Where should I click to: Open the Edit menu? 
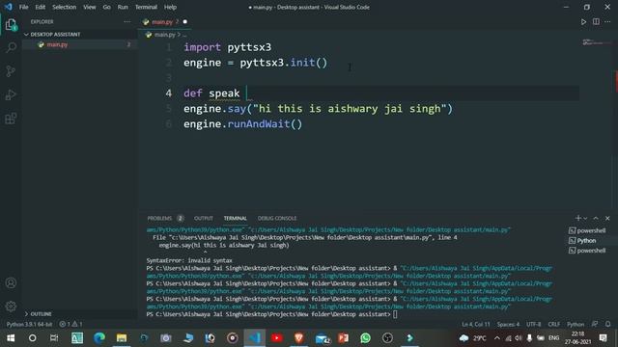(x=41, y=7)
